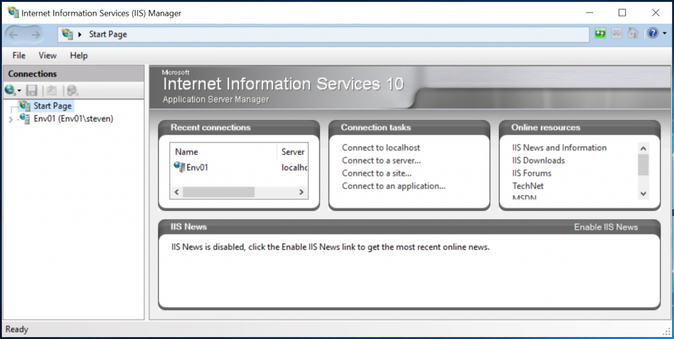This screenshot has height=339, width=674.
Task: Open the dropdown arrow beside the connection globe
Action: (x=19, y=91)
